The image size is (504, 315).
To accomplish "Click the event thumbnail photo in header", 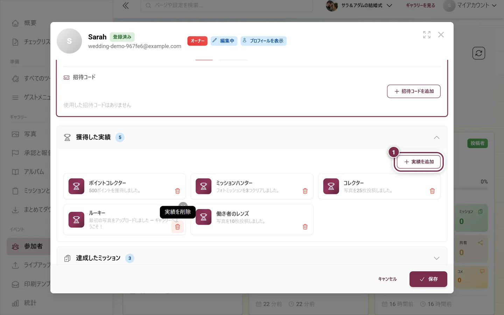I will tap(332, 6).
